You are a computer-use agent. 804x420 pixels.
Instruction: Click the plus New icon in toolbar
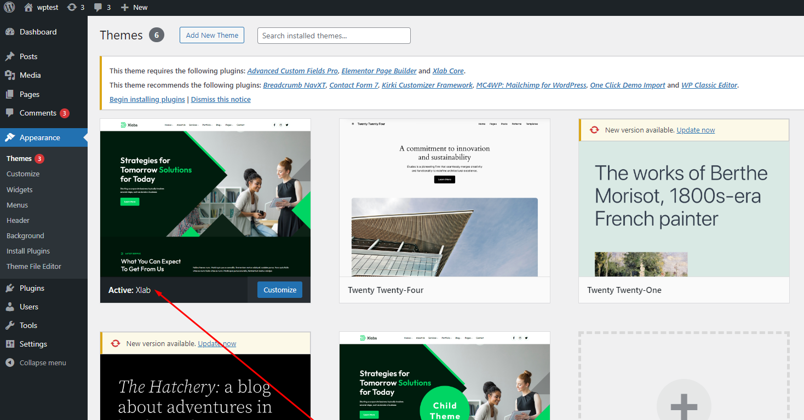[x=125, y=7]
